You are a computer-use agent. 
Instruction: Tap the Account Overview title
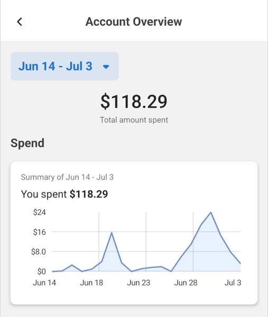point(134,22)
